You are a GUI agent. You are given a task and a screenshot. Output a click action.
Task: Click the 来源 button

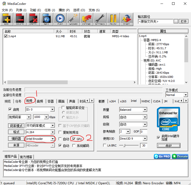coord(16,145)
